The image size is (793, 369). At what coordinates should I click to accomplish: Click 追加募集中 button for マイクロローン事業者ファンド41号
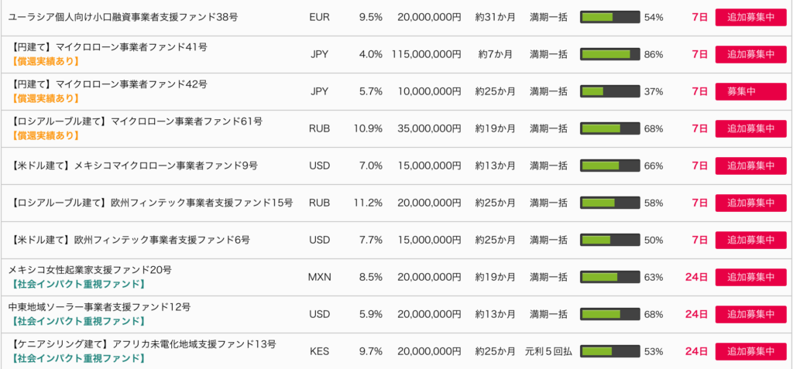click(x=750, y=55)
